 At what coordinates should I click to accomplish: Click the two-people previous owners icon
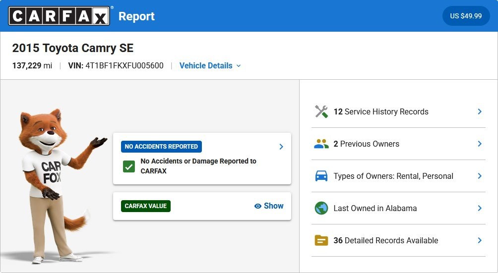click(x=321, y=144)
